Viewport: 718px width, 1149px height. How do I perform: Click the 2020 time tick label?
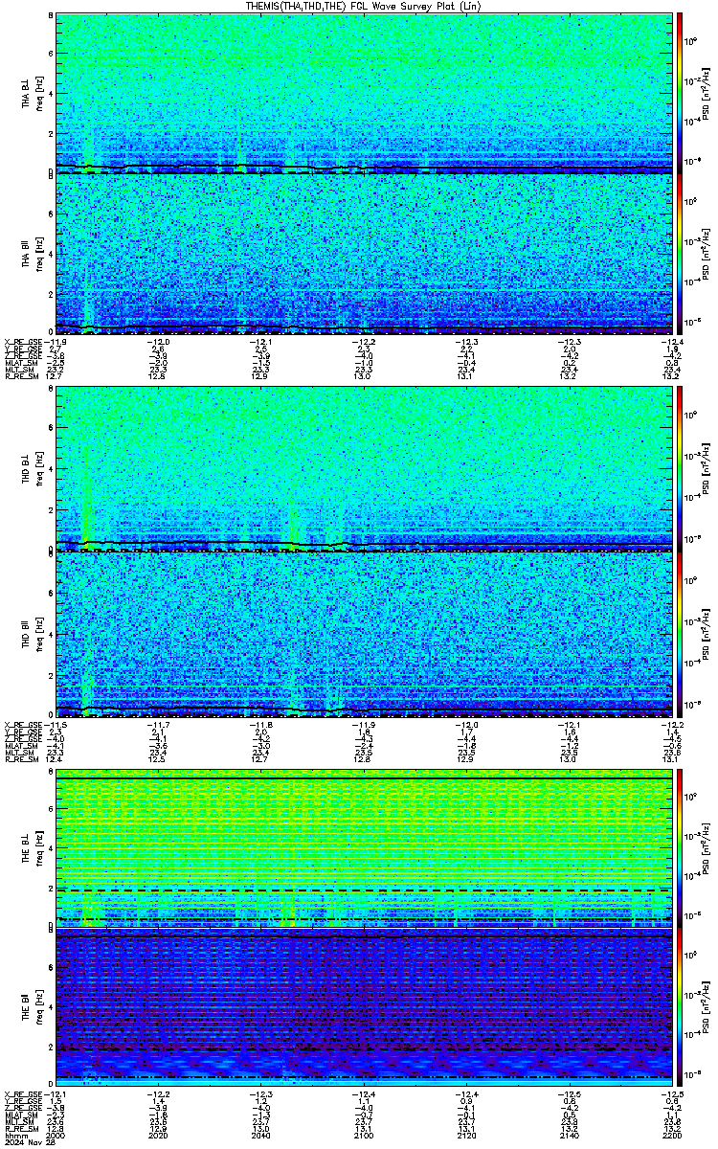click(x=158, y=1136)
